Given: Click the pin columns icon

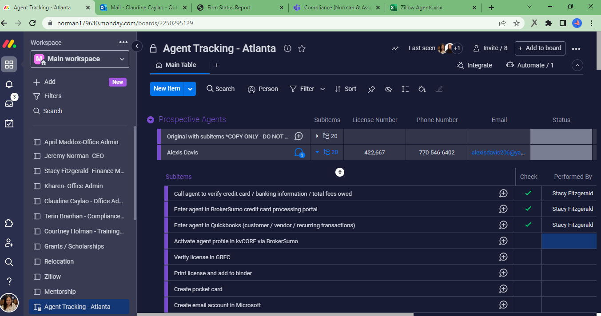Looking at the screenshot, I should tap(371, 89).
